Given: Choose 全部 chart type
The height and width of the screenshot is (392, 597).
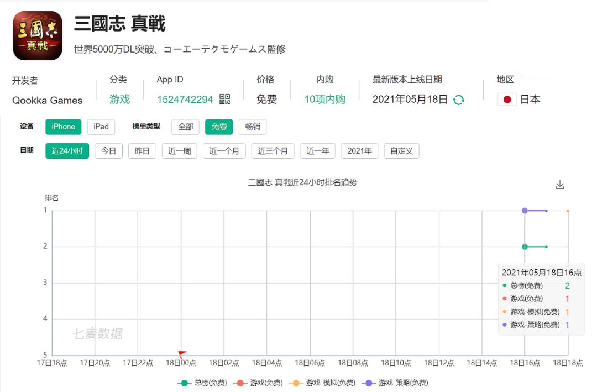Looking at the screenshot, I should [185, 127].
